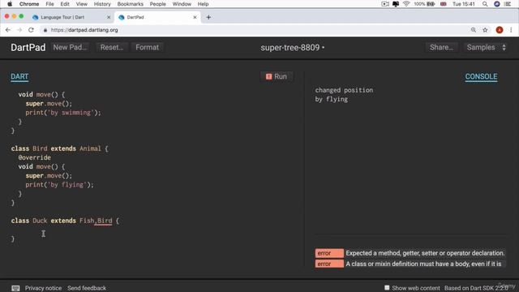Bookmark this page with the star
The width and height of the screenshot is (519, 292).
click(x=485, y=30)
